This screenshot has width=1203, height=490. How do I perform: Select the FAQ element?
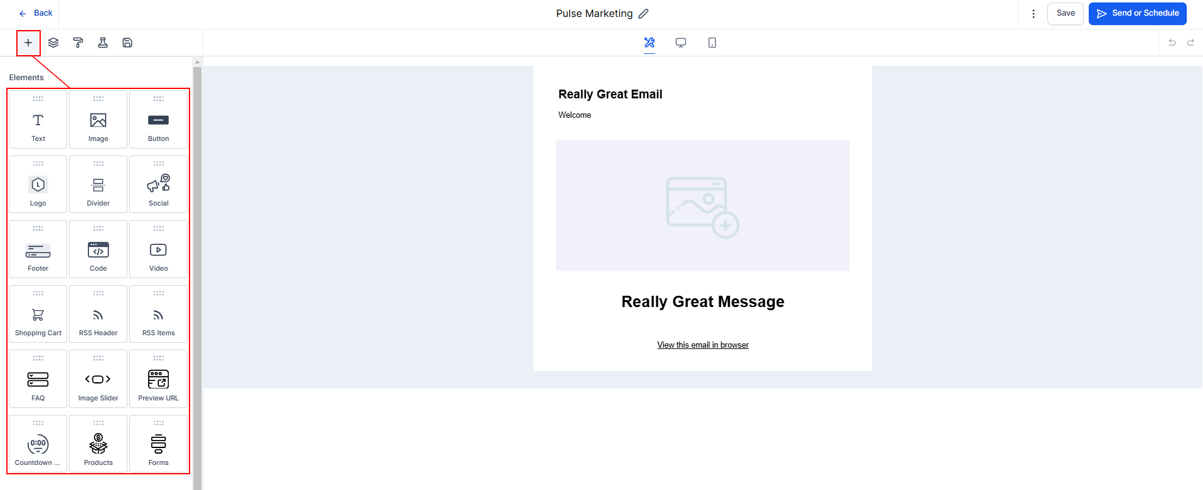click(x=38, y=379)
